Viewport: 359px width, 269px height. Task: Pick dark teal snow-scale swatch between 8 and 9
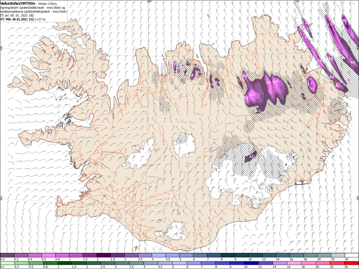[228, 255]
